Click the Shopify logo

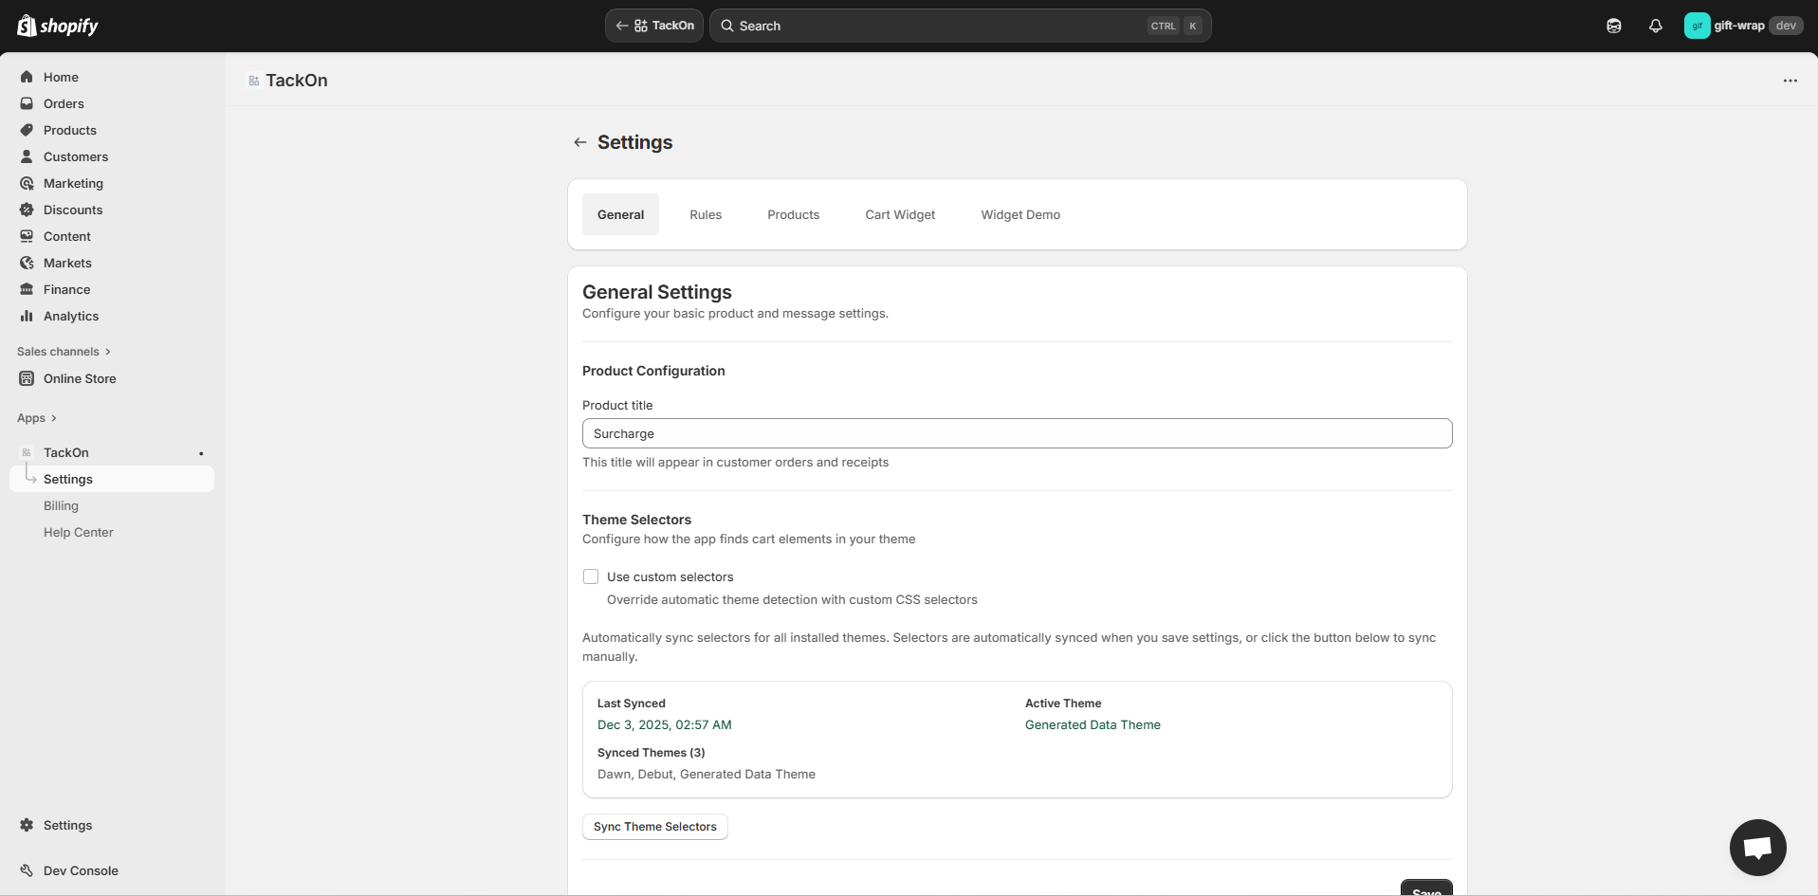[x=58, y=26]
